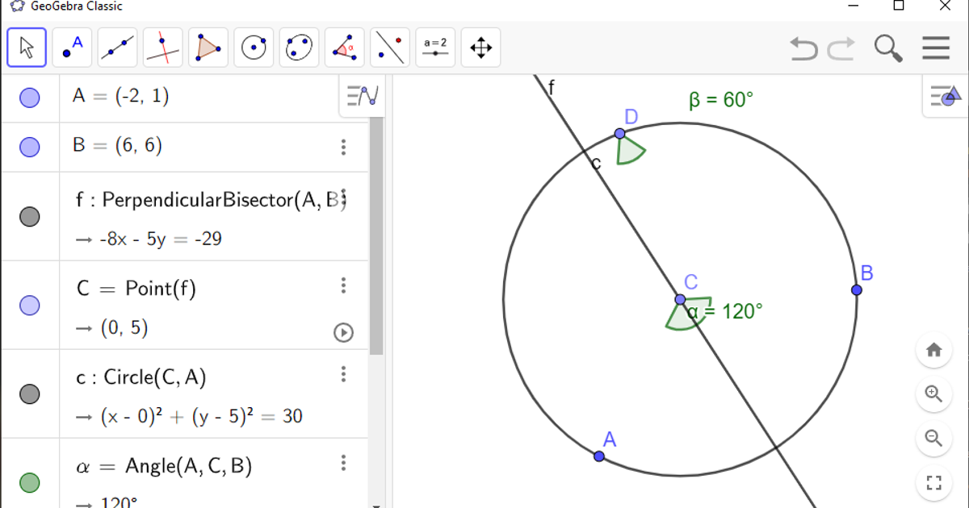Viewport: 969px width, 508px height.
Task: Reset to standard view with home button
Action: pyautogui.click(x=934, y=350)
